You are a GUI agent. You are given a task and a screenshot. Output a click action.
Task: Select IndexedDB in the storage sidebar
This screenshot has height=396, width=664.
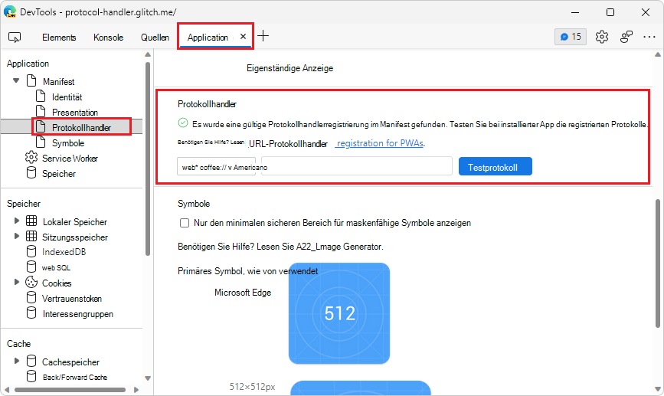pos(64,252)
